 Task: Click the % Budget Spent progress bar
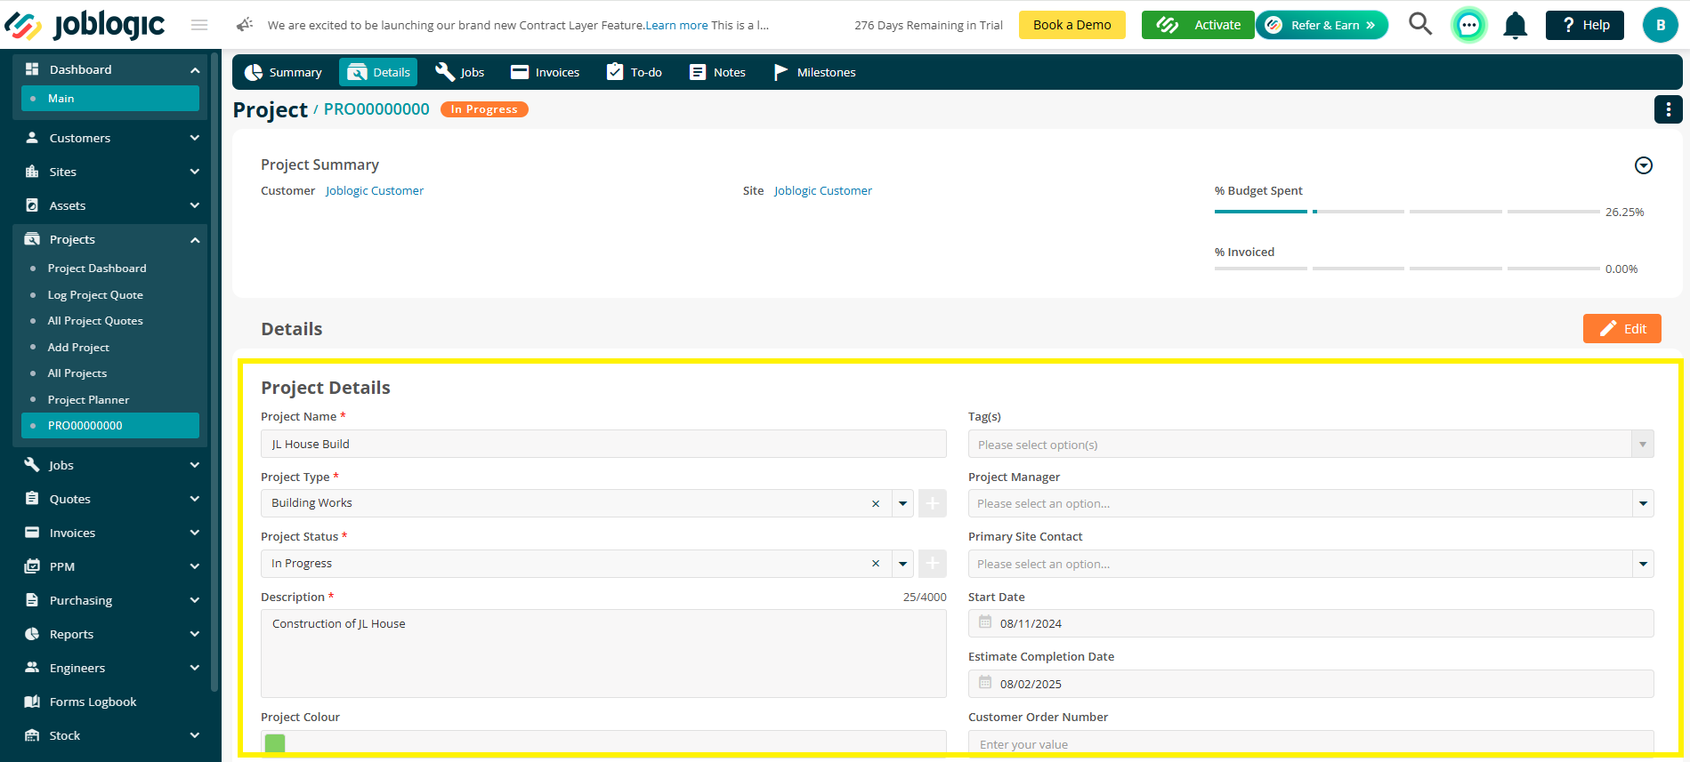tap(1407, 212)
